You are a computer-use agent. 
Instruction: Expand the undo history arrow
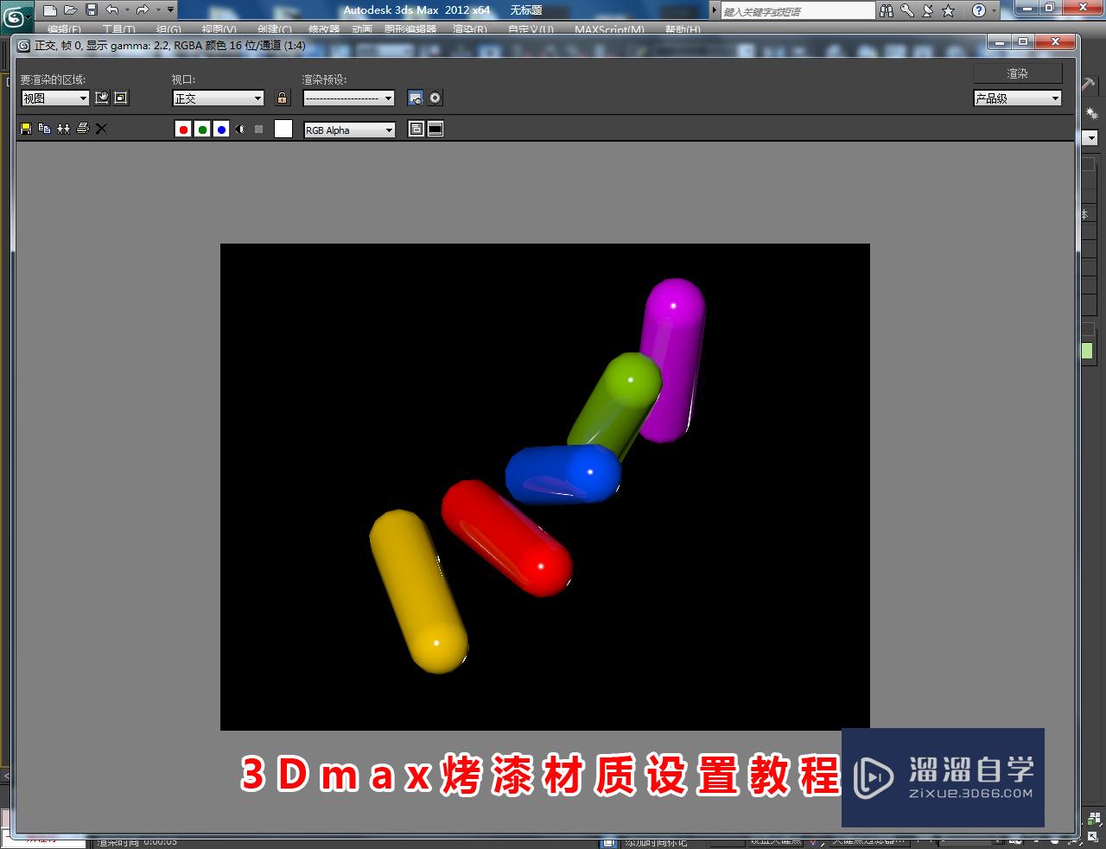pyautogui.click(x=127, y=10)
